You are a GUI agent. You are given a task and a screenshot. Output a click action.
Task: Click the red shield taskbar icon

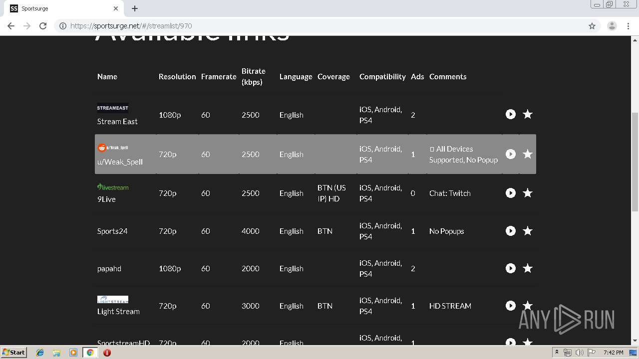coord(107,353)
